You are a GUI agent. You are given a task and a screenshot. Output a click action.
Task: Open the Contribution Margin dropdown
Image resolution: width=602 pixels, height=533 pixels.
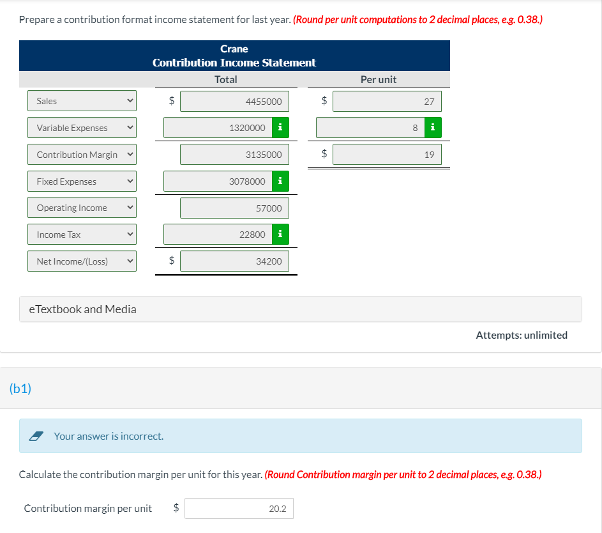pos(82,154)
